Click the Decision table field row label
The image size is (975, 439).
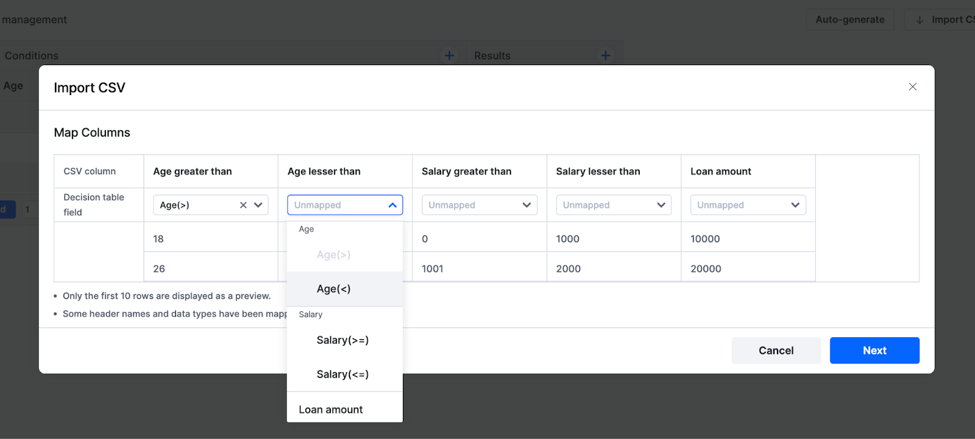94,205
